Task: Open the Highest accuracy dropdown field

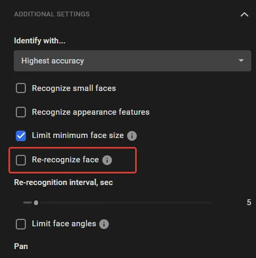Action: coord(132,61)
